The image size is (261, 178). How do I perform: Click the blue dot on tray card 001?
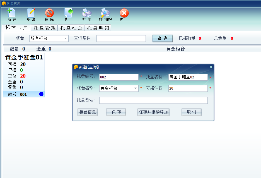[x=41, y=94]
